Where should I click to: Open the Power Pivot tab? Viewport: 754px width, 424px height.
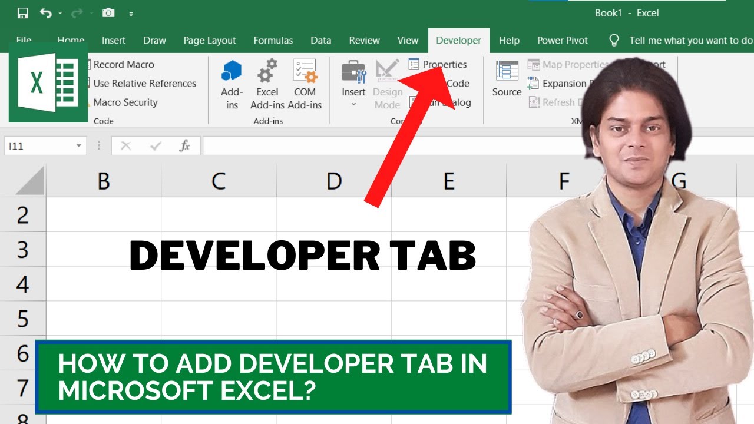point(563,41)
